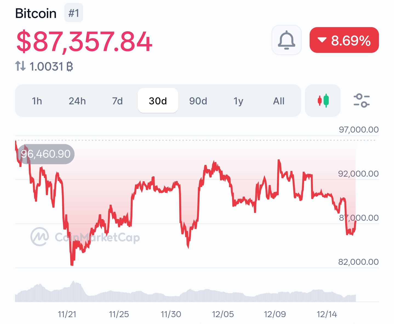Tap the BTC conversion swap arrows
Image resolution: width=394 pixels, height=324 pixels.
pyautogui.click(x=21, y=66)
